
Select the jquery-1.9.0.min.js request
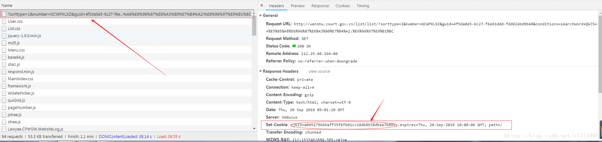126,36
